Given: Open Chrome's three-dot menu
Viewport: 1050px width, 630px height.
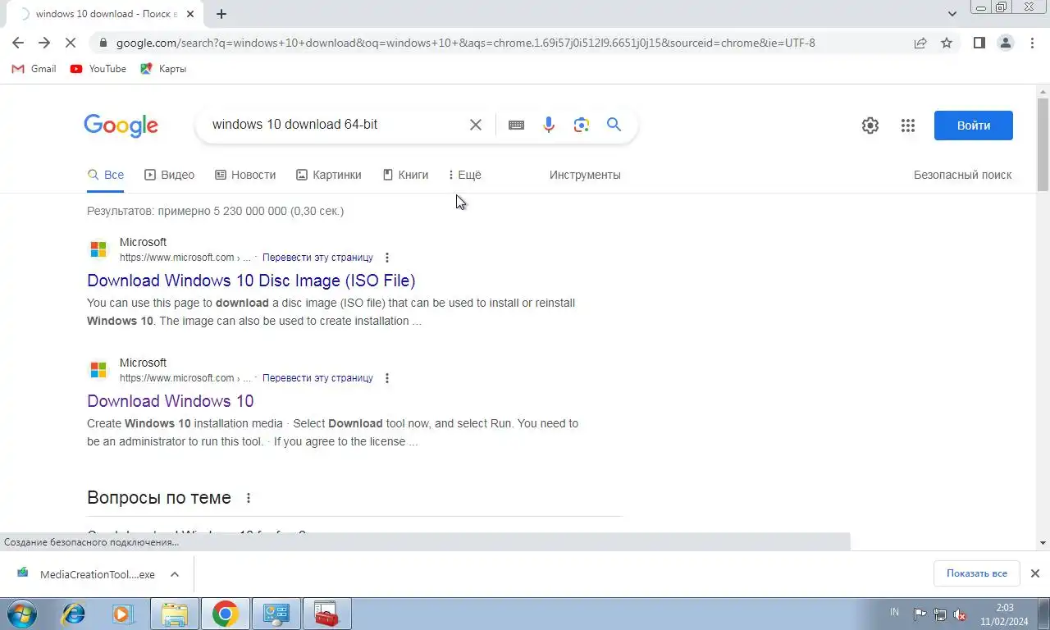Looking at the screenshot, I should pyautogui.click(x=1032, y=43).
